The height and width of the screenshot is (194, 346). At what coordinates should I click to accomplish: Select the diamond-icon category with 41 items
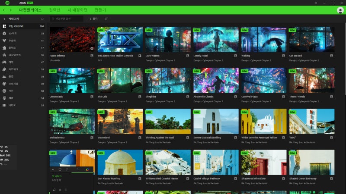click(23, 41)
